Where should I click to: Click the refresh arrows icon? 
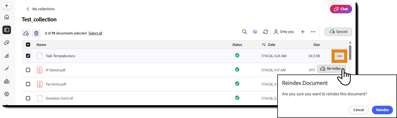coord(266,32)
